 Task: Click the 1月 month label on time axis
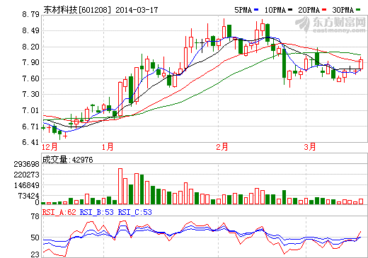108,147
